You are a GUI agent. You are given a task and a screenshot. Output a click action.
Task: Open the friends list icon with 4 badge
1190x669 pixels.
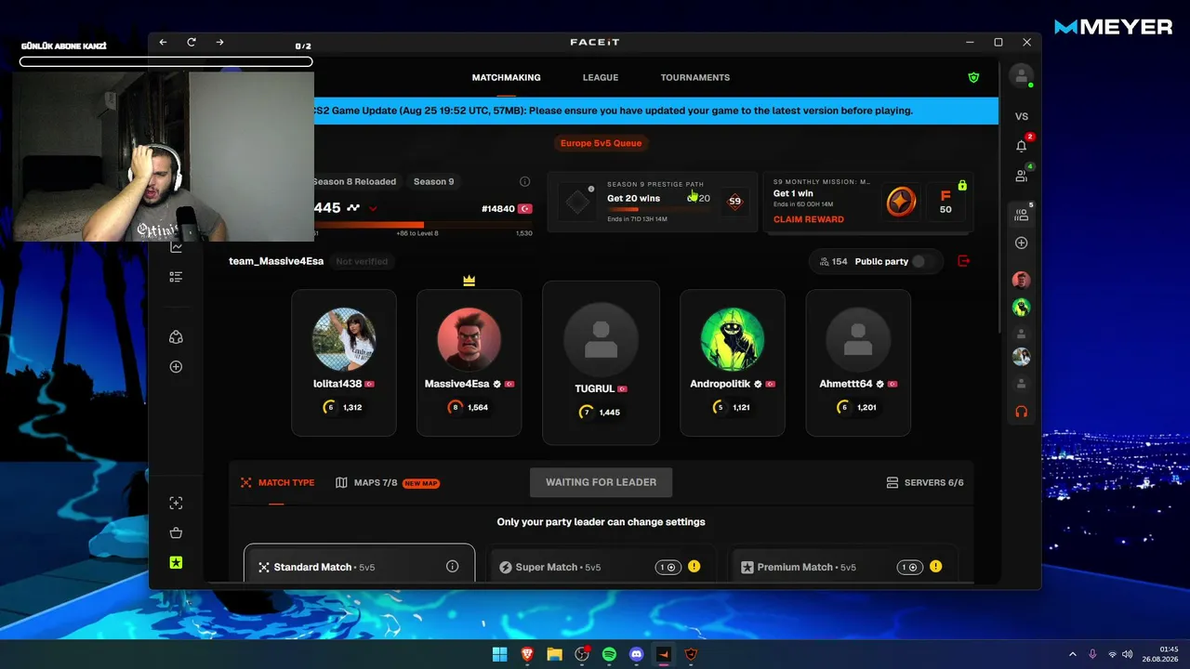pos(1021,176)
